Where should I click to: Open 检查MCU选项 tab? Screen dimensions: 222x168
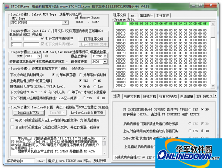[168, 97]
